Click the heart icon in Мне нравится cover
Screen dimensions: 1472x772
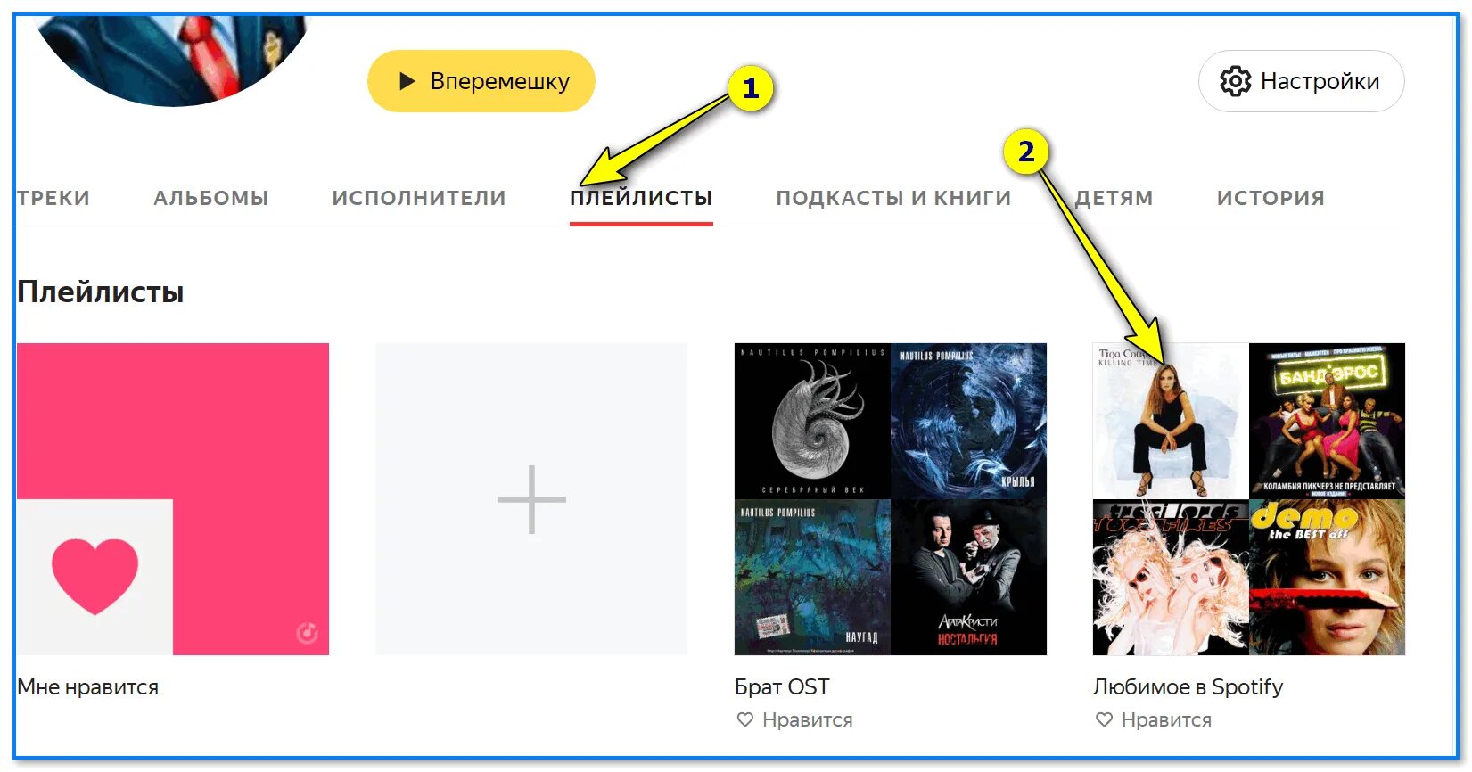95,577
